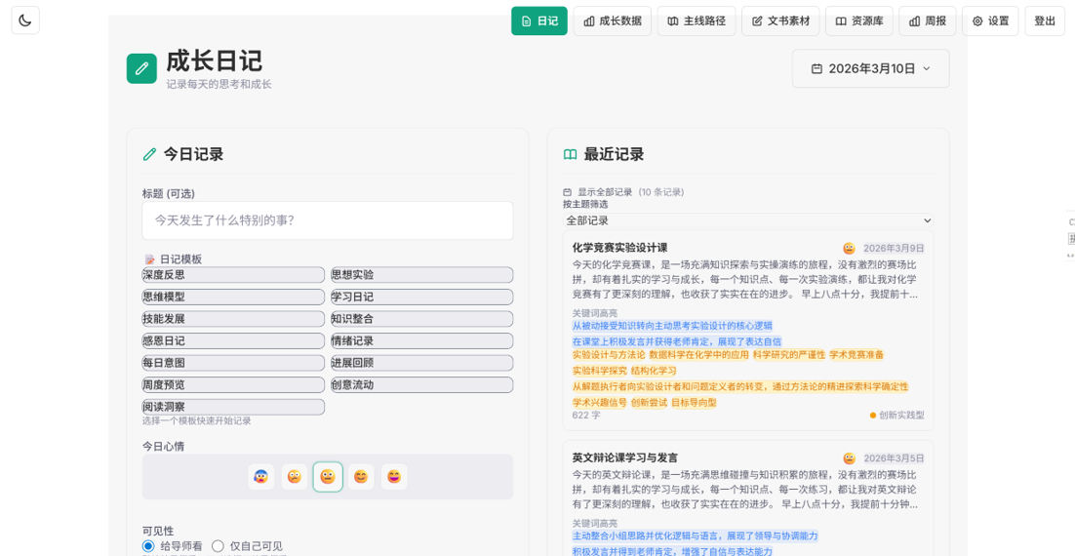Click the 实验科学探究 keyword tag
This screenshot has width=1075, height=556.
[x=599, y=371]
